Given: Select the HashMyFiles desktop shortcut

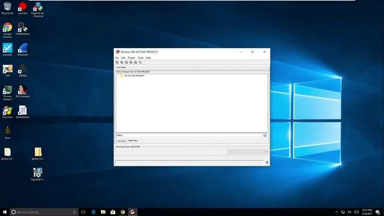Looking at the screenshot, I should pos(23,112).
